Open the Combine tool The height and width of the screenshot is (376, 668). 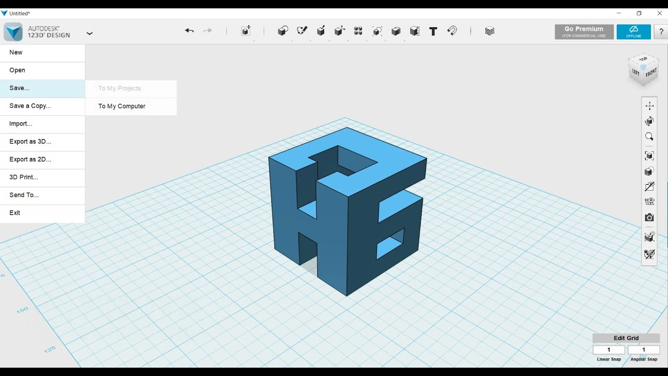tap(396, 31)
